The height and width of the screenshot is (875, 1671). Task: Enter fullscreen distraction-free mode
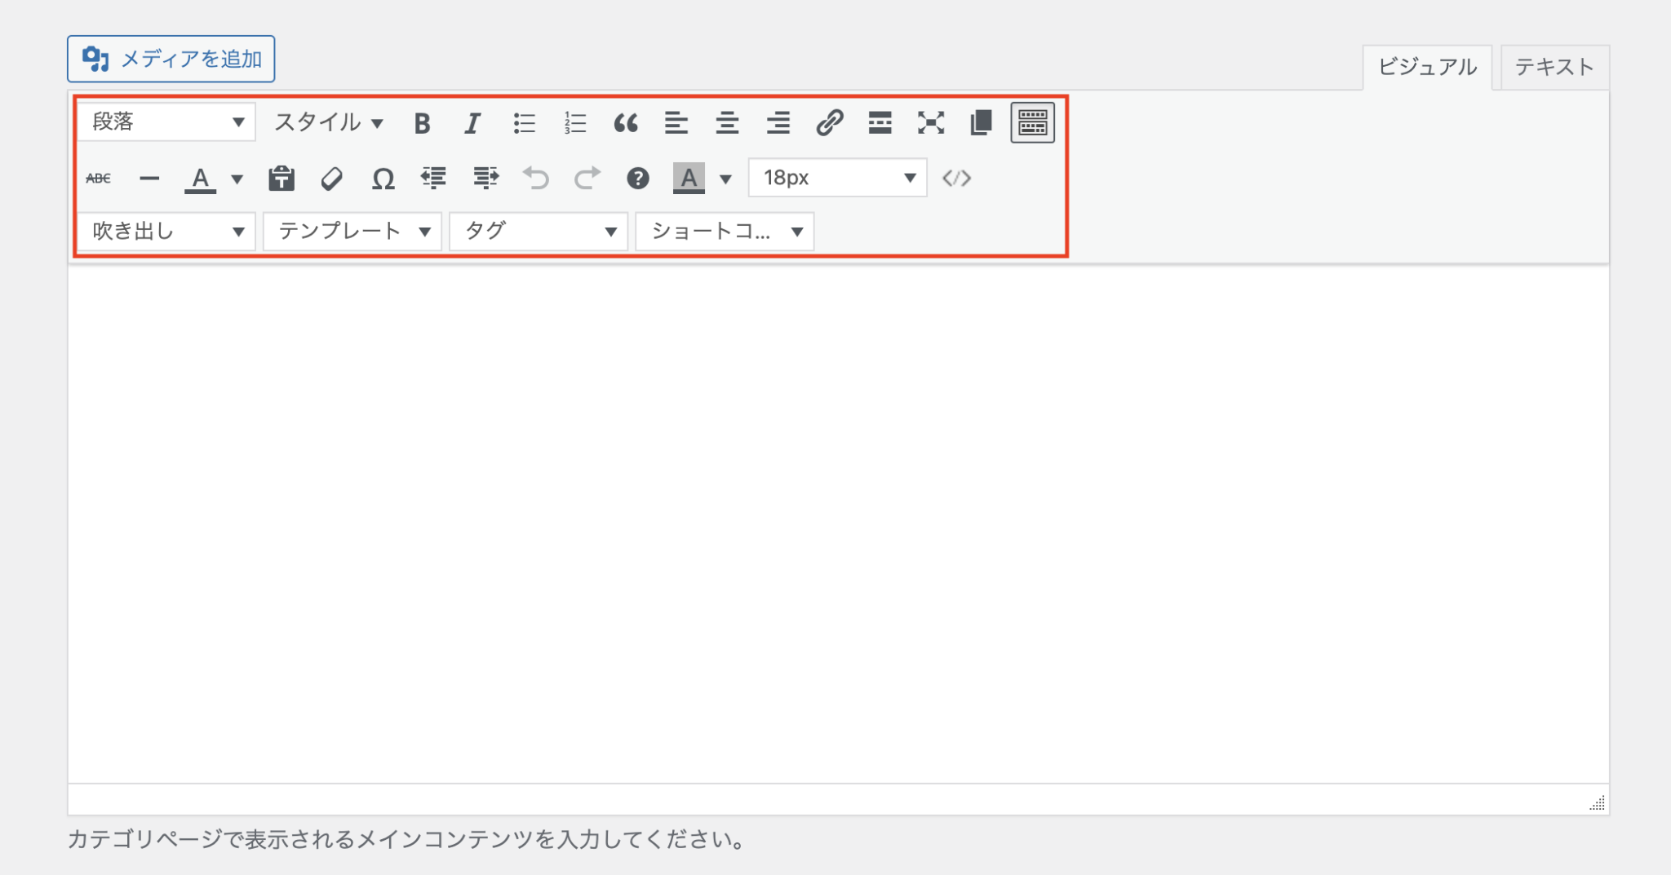click(x=930, y=123)
